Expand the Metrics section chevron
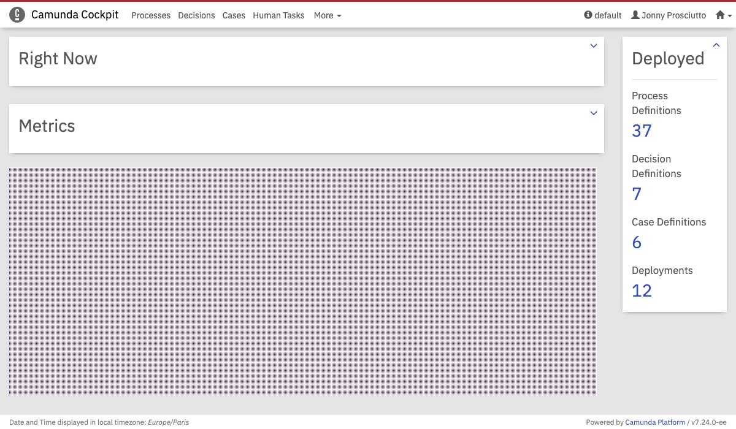The image size is (736, 429). [x=593, y=113]
